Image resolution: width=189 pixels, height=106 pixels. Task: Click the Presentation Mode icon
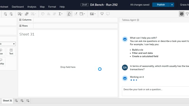click(x=108, y=14)
